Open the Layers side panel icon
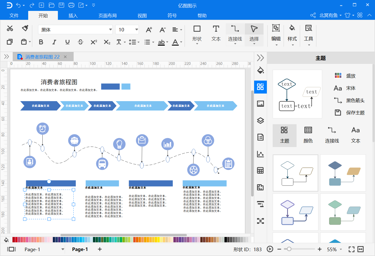This screenshot has width=375, height=256. coord(260,120)
